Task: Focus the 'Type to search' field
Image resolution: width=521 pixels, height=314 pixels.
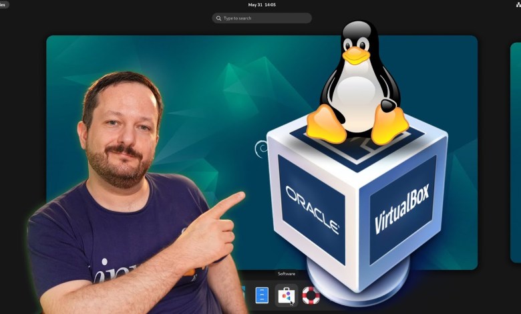Action: (262, 18)
